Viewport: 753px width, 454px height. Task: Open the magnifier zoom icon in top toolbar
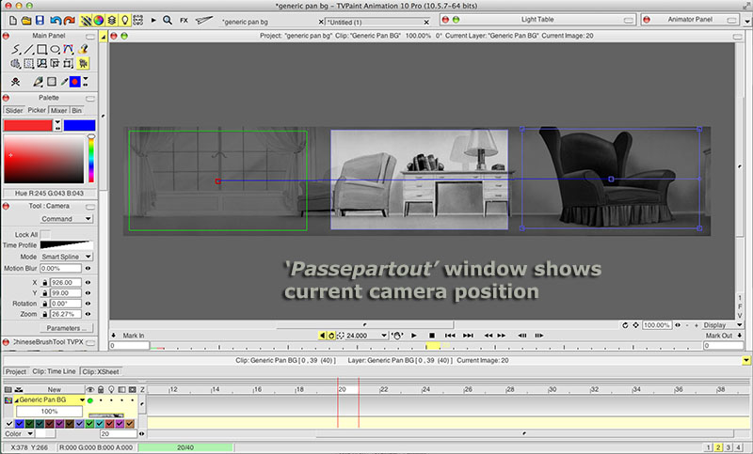[x=168, y=20]
